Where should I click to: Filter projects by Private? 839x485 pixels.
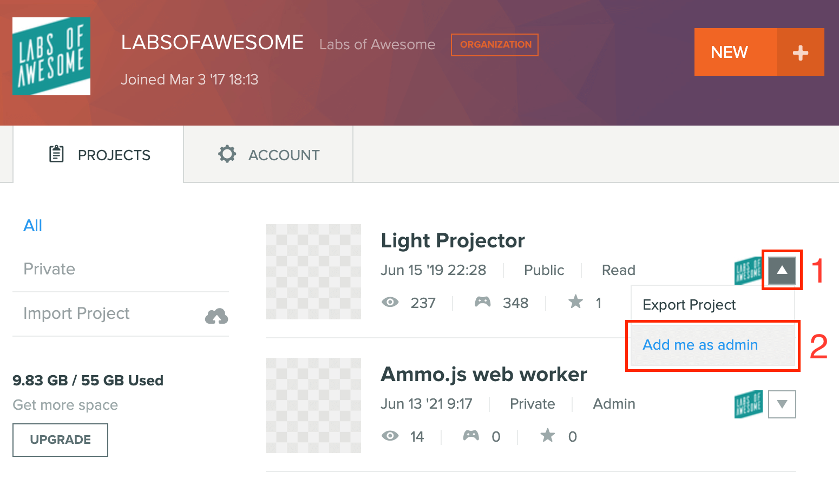49,269
